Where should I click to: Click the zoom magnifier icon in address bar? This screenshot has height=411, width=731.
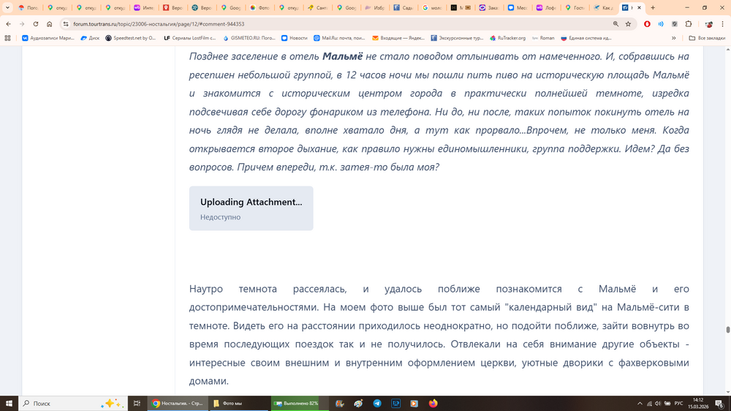click(x=616, y=24)
